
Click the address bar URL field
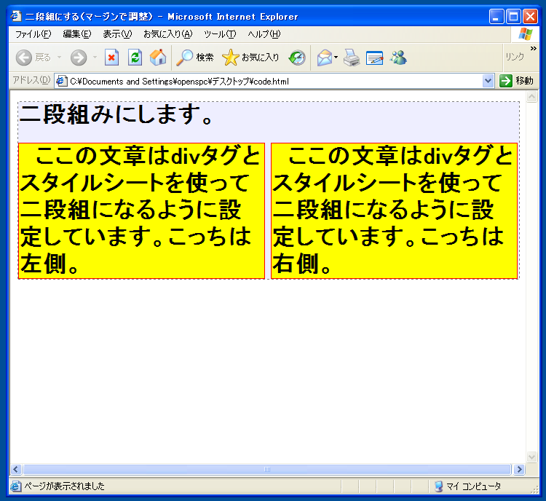click(x=269, y=81)
